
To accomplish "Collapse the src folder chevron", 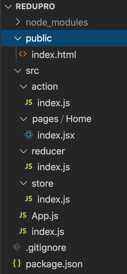I will pyautogui.click(x=18, y=70).
